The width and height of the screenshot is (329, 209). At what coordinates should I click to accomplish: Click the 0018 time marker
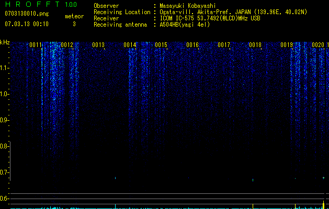pyautogui.click(x=255, y=45)
